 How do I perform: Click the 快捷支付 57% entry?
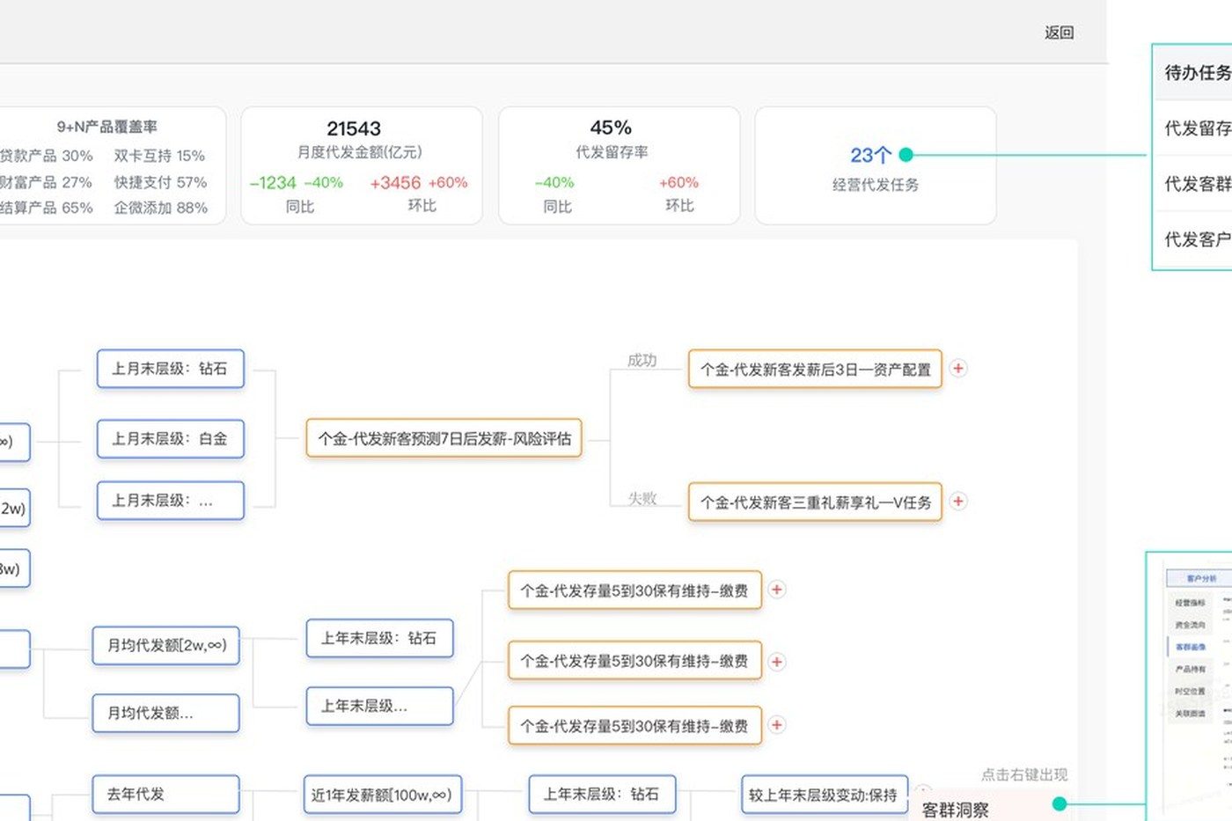click(x=160, y=182)
